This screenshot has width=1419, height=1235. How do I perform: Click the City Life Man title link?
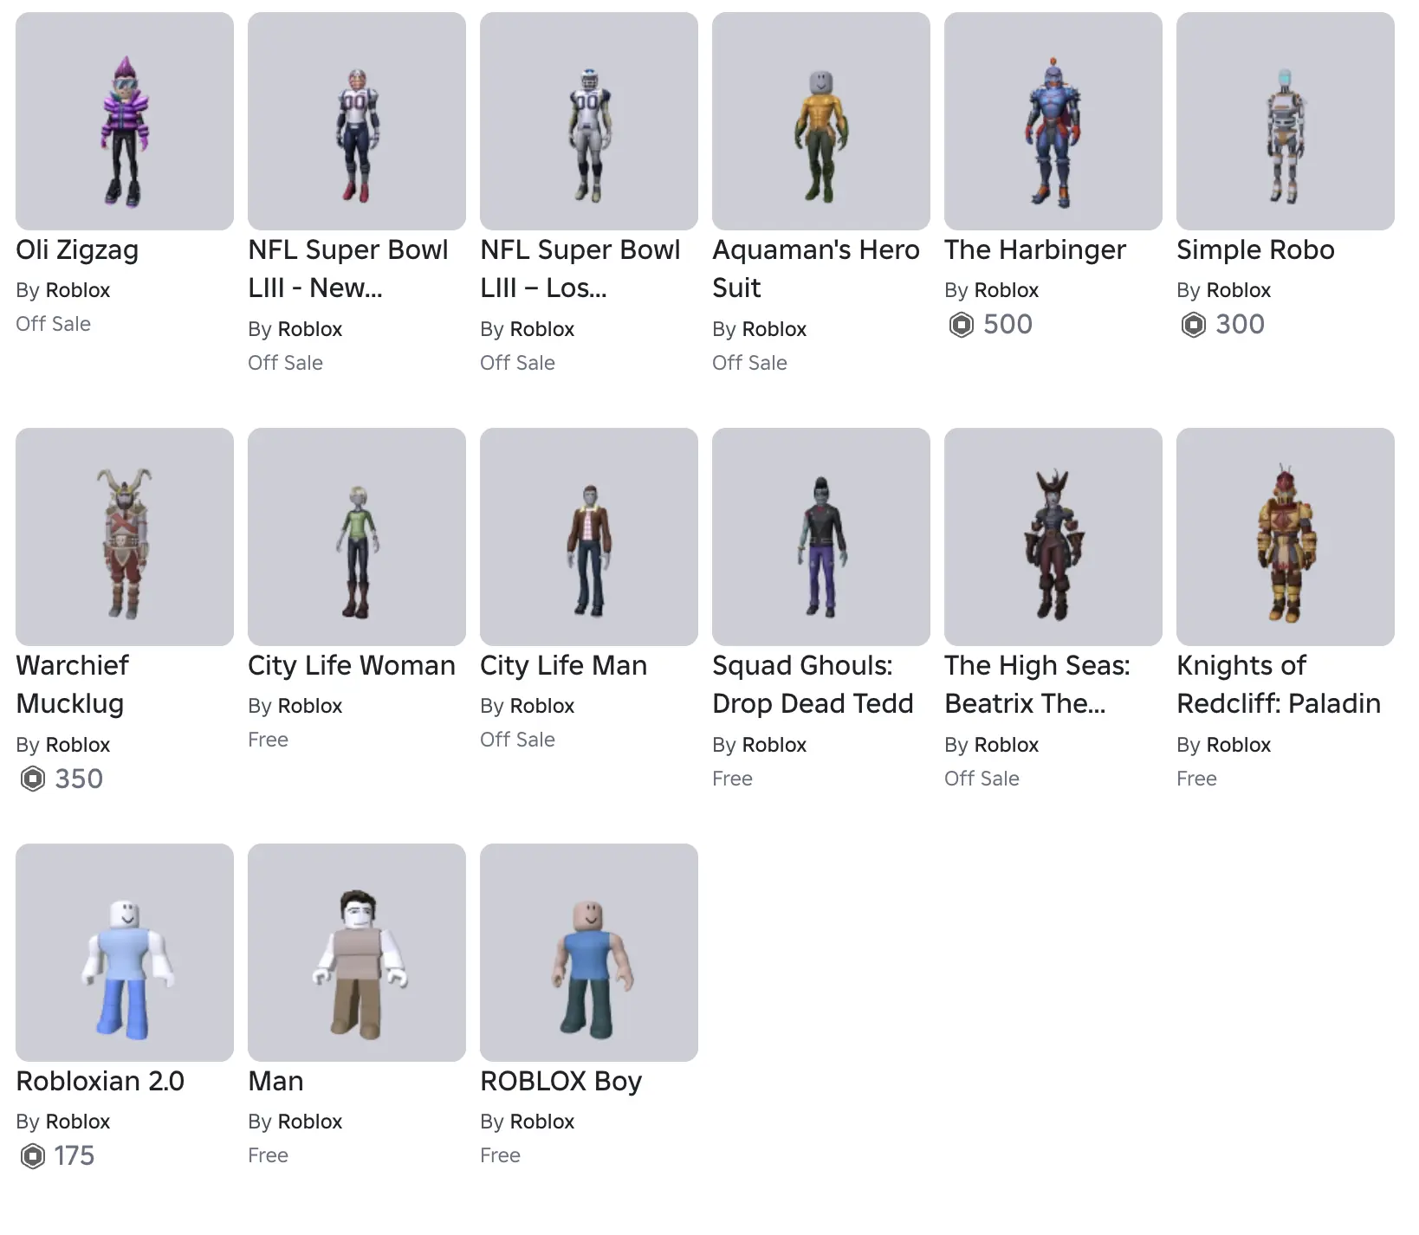click(563, 665)
